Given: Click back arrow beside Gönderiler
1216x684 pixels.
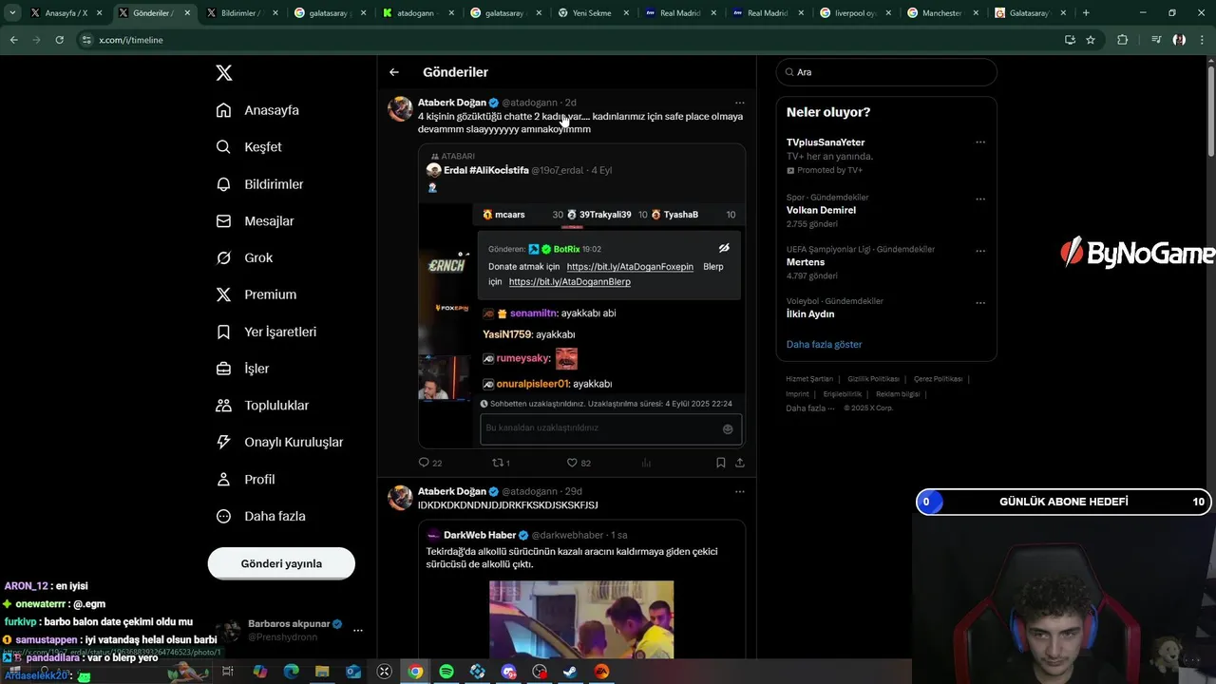Looking at the screenshot, I should [394, 72].
